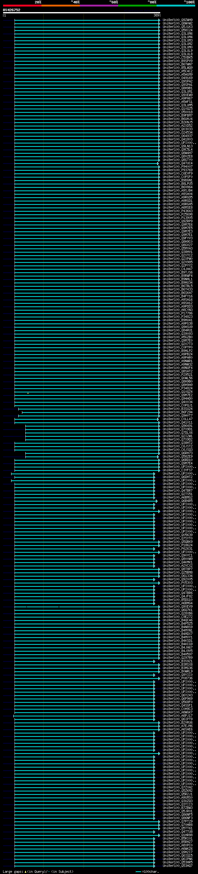Select hit label UniRef100_B9FBM7
Screen dimensions: 198x874
click(178, 115)
